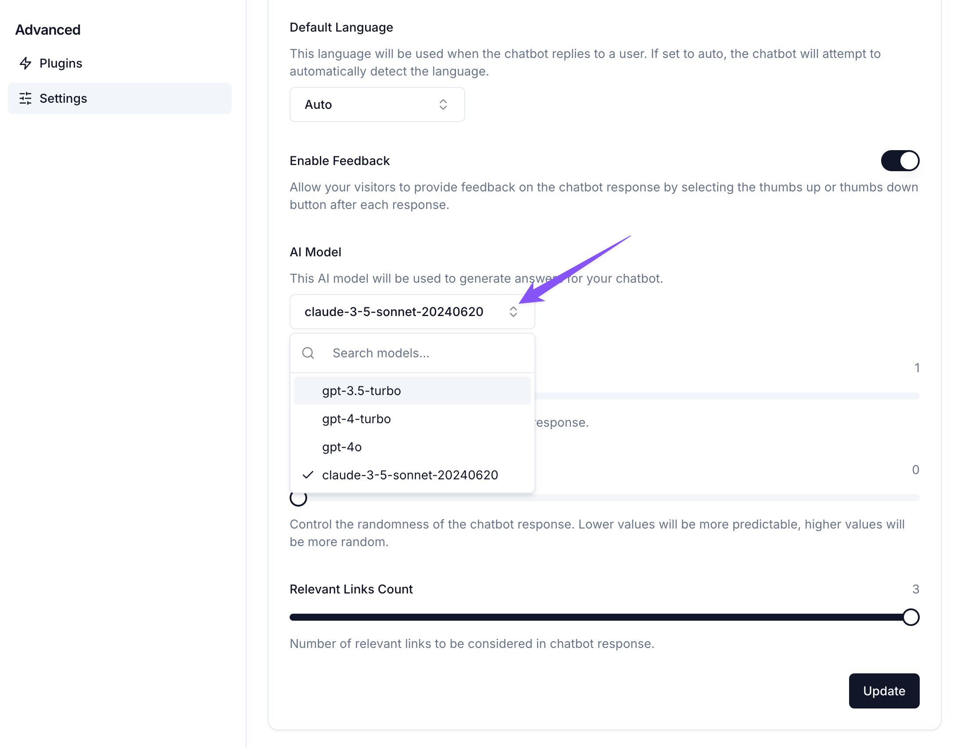Click the randomness slider handle
Image resolution: width=968 pixels, height=748 pixels.
click(x=298, y=498)
